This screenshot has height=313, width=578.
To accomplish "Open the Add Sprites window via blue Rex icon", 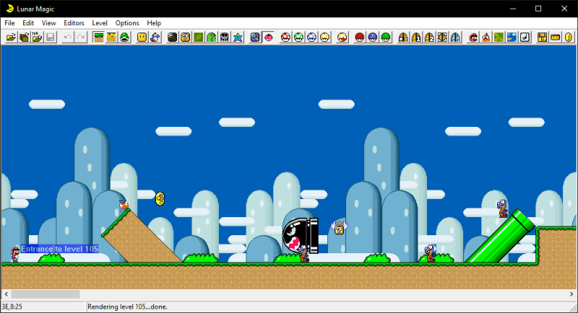I will point(155,38).
